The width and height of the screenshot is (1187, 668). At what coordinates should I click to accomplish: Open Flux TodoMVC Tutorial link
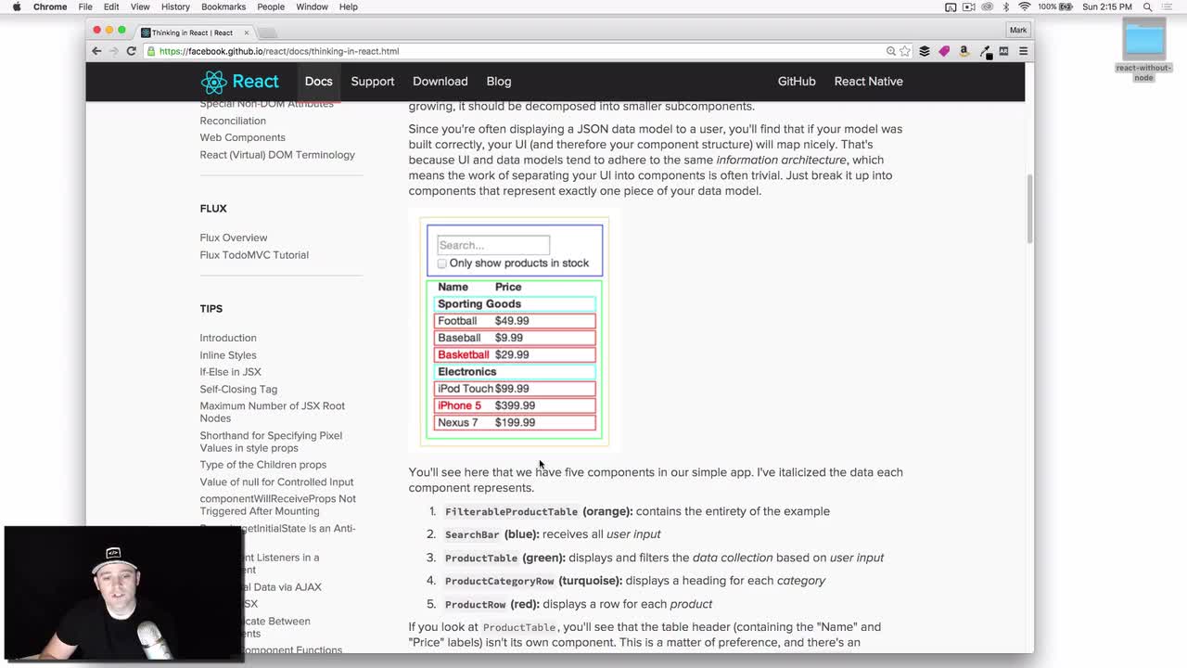tap(254, 255)
